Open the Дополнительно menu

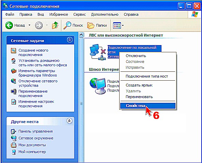click(x=105, y=14)
